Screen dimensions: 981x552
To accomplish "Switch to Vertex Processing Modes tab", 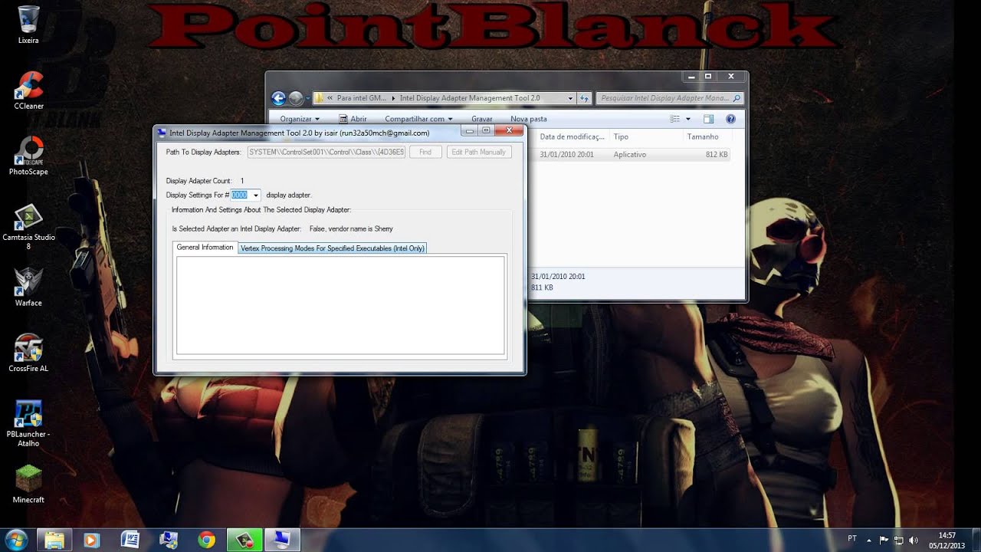I will [x=332, y=248].
